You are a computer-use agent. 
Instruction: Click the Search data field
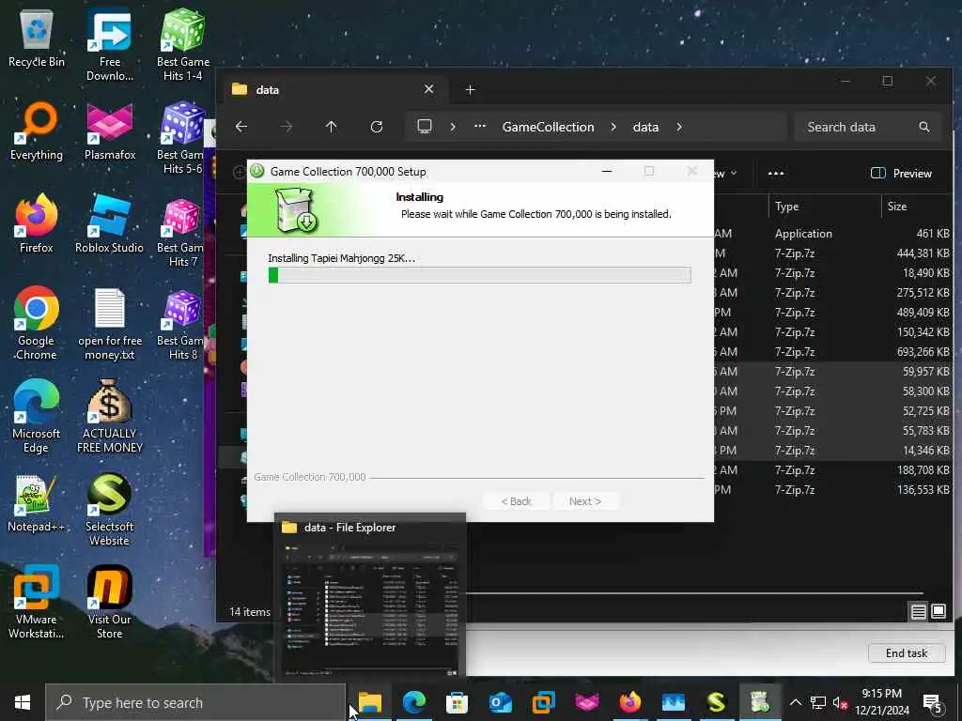tap(867, 127)
